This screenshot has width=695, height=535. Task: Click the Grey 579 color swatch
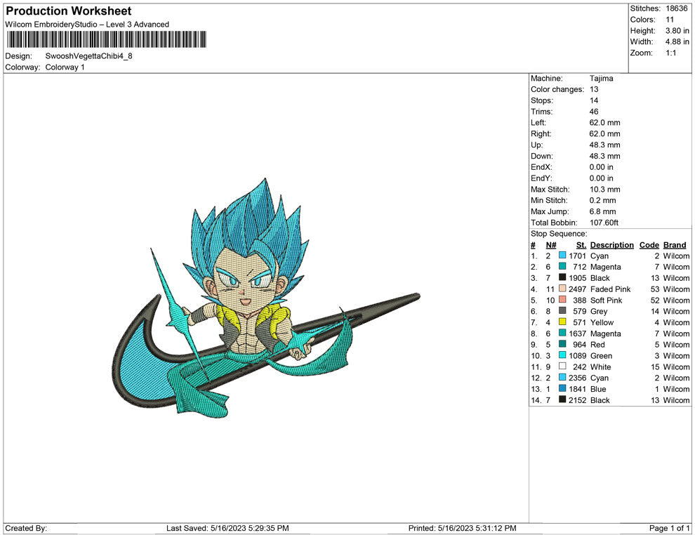pos(562,311)
